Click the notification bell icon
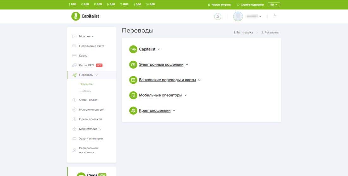348x176 pixels. pos(218,16)
